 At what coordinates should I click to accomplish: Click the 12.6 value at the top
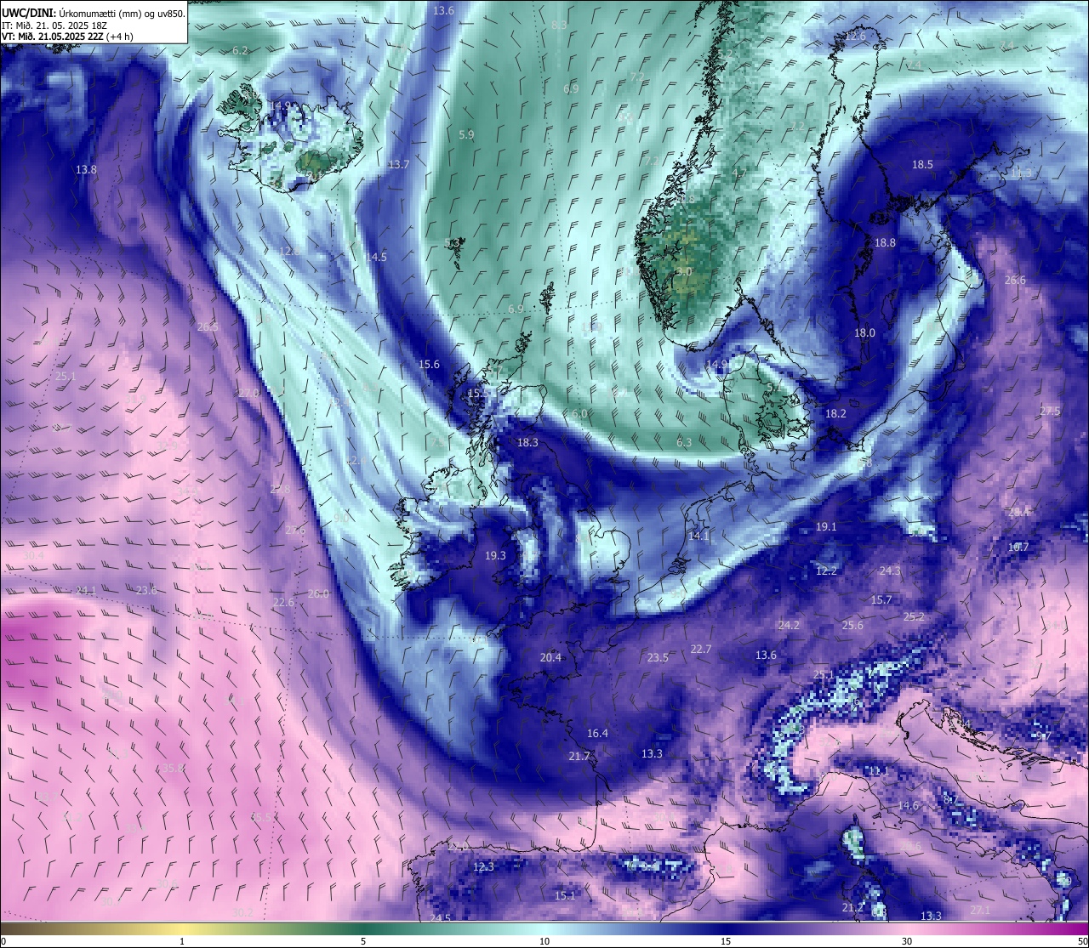click(x=855, y=37)
